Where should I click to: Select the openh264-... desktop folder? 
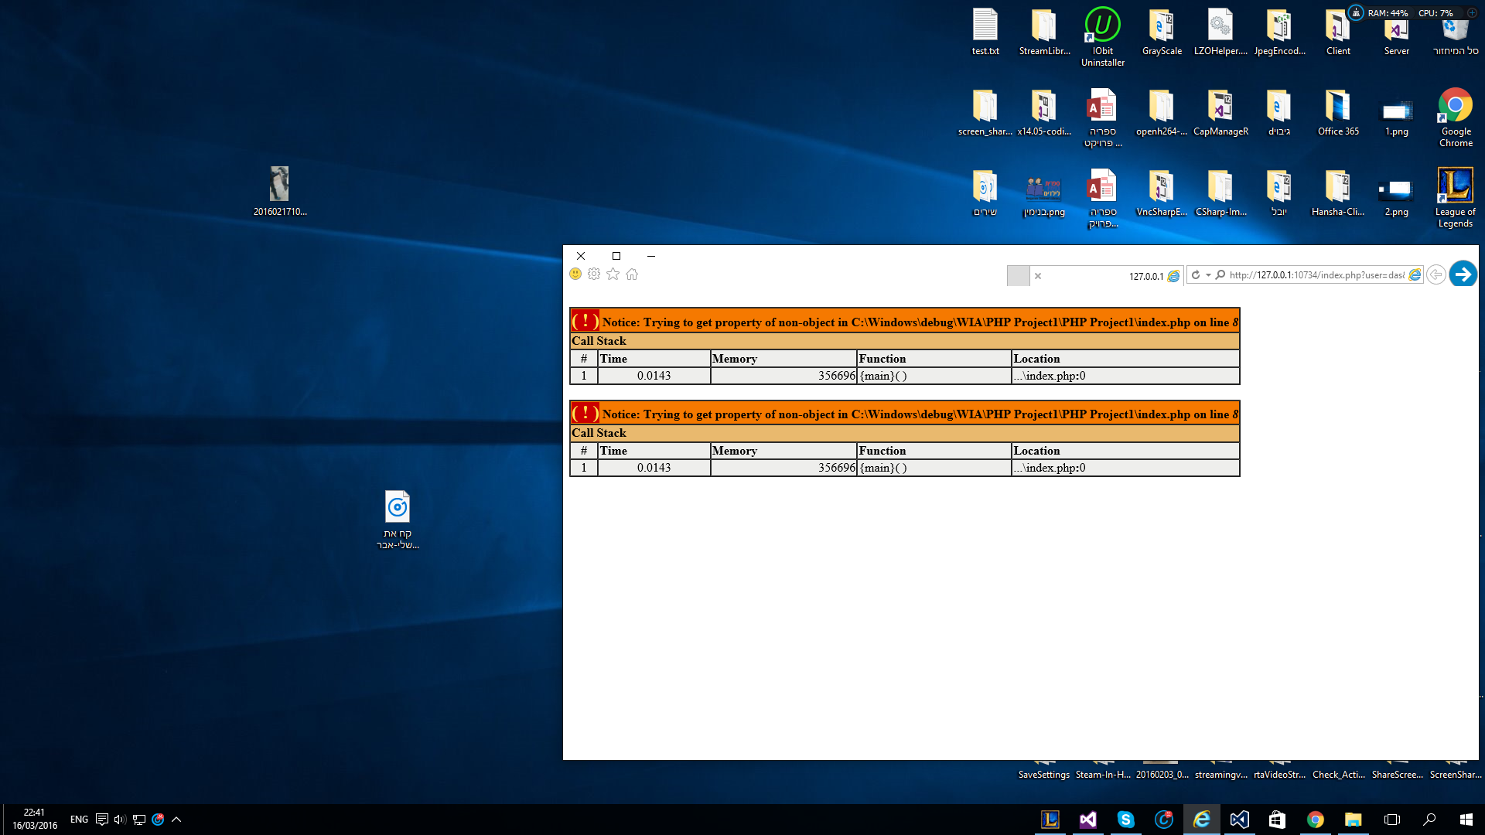point(1162,113)
